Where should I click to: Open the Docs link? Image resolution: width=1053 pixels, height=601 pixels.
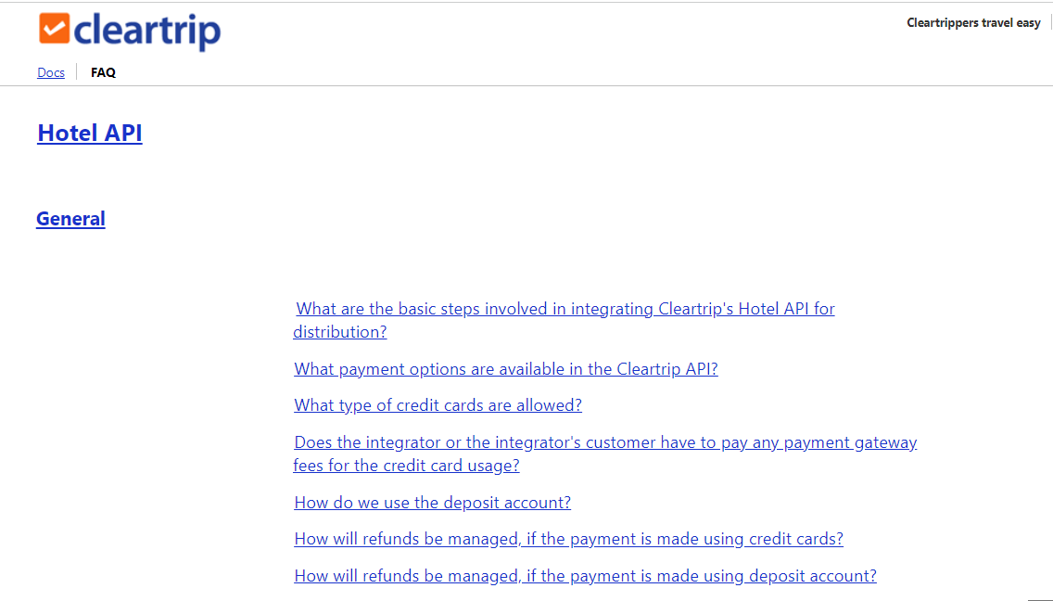[51, 72]
